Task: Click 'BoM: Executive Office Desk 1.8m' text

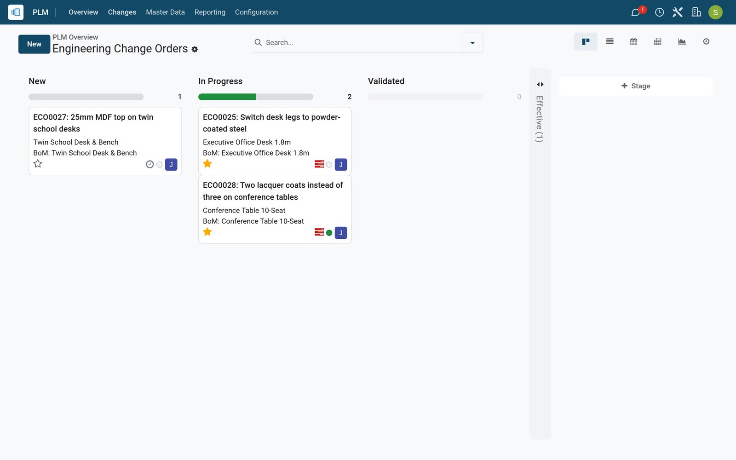Action: pyautogui.click(x=256, y=153)
